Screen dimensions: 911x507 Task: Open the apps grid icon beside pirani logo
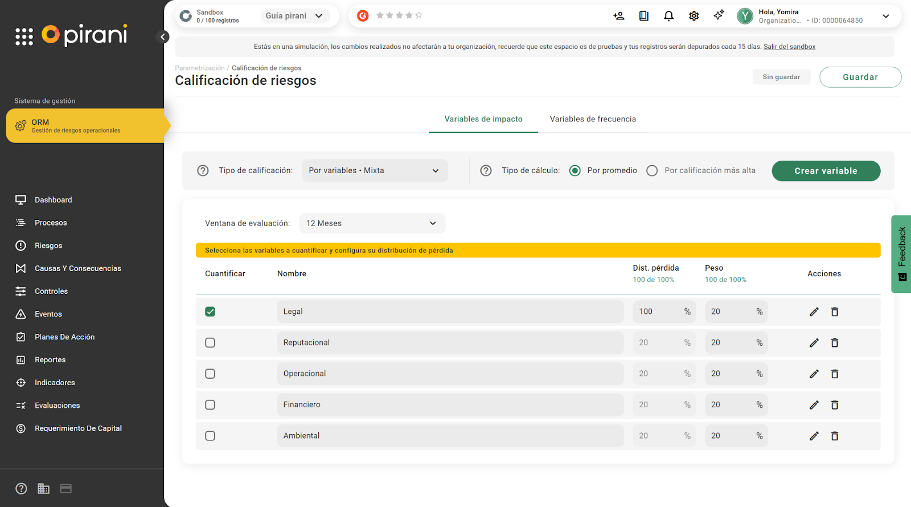24,36
